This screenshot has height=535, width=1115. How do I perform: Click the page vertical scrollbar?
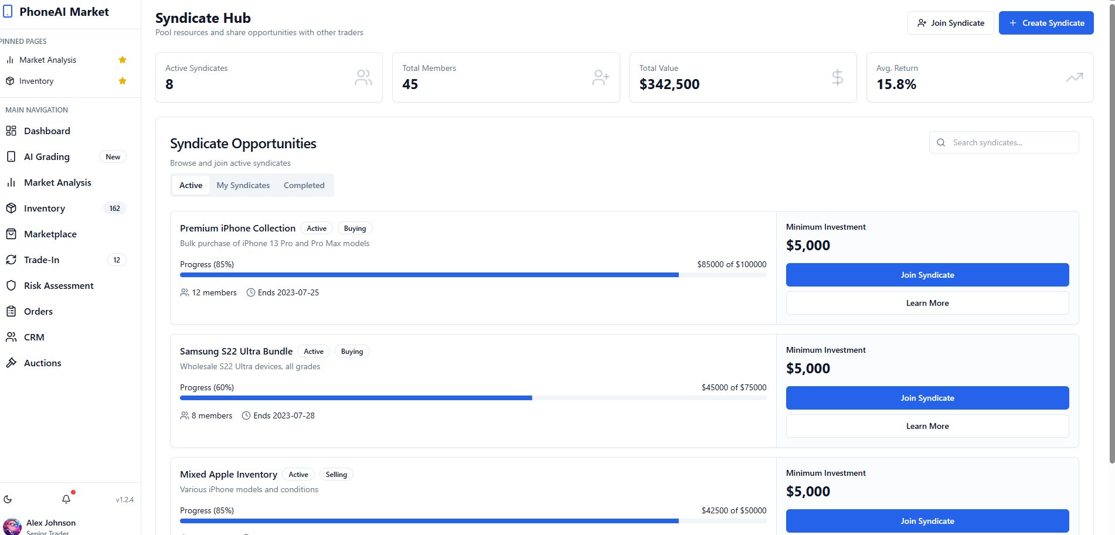[x=1111, y=234]
